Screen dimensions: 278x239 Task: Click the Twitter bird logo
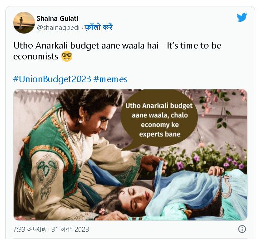[x=242, y=18]
